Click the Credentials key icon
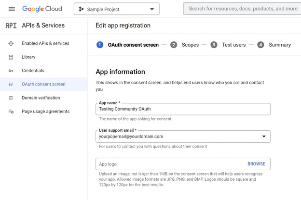Image resolution: width=301 pixels, height=200 pixels. point(11,71)
